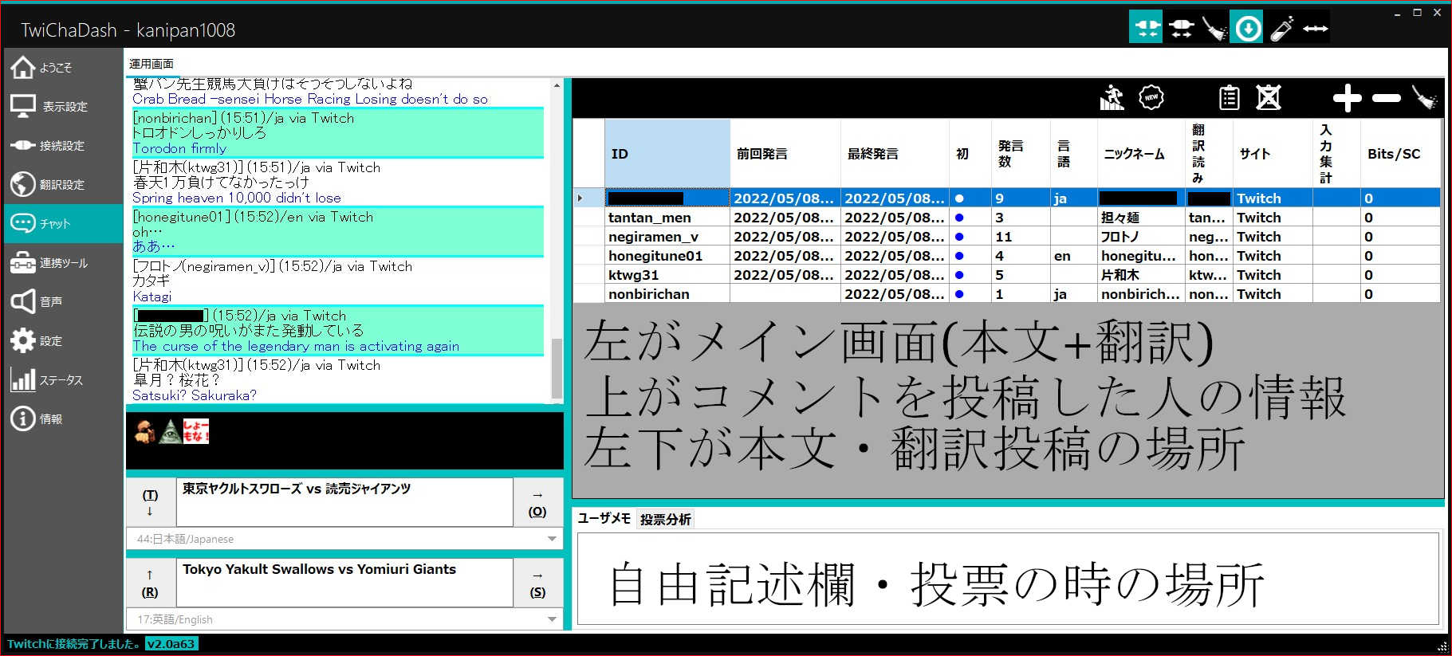This screenshot has width=1452, height=656.
Task: Click the v2.0a63 version label in status bar
Action: coord(171,644)
